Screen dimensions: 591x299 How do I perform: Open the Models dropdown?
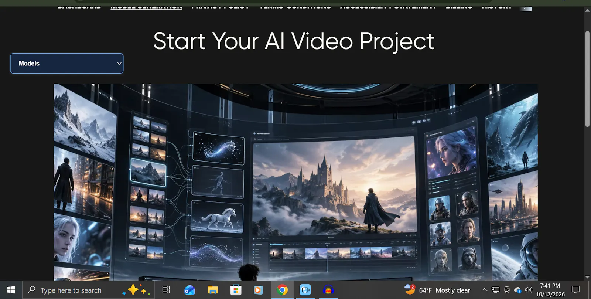point(66,63)
